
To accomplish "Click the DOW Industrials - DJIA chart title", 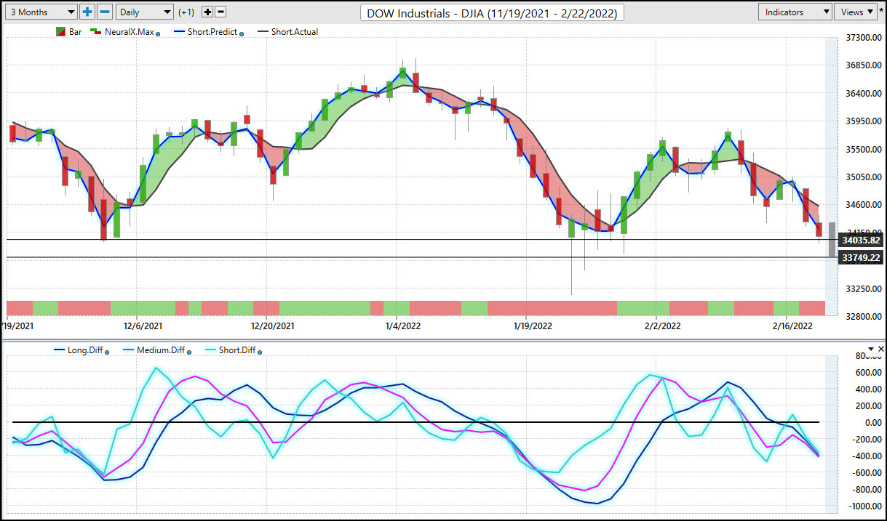I will click(x=492, y=12).
